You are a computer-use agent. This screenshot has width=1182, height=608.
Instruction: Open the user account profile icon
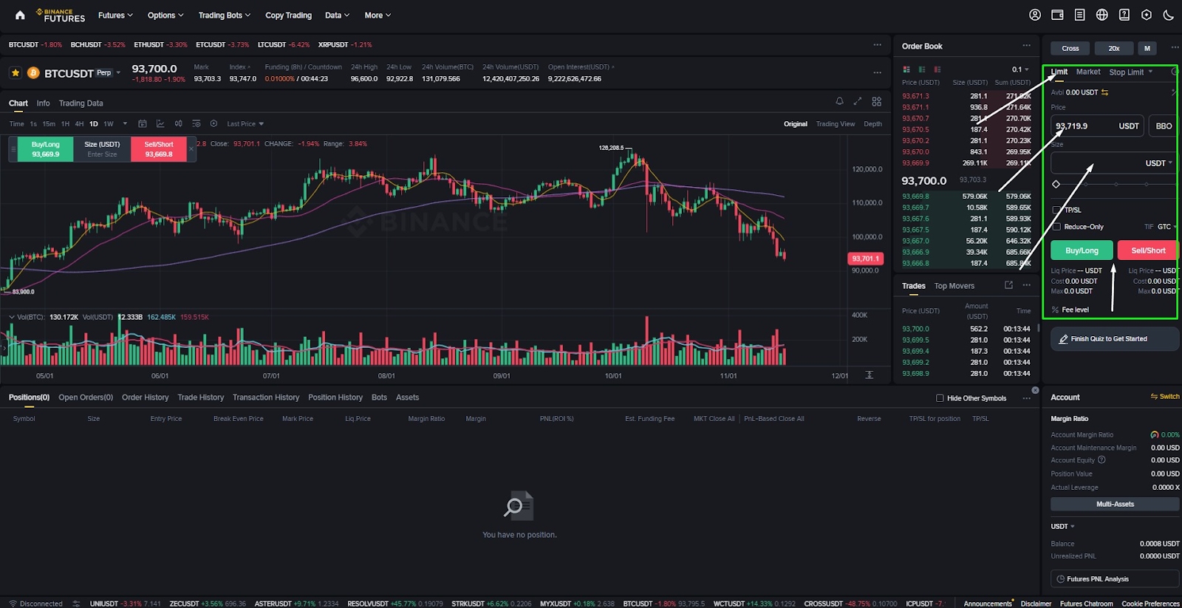1035,15
